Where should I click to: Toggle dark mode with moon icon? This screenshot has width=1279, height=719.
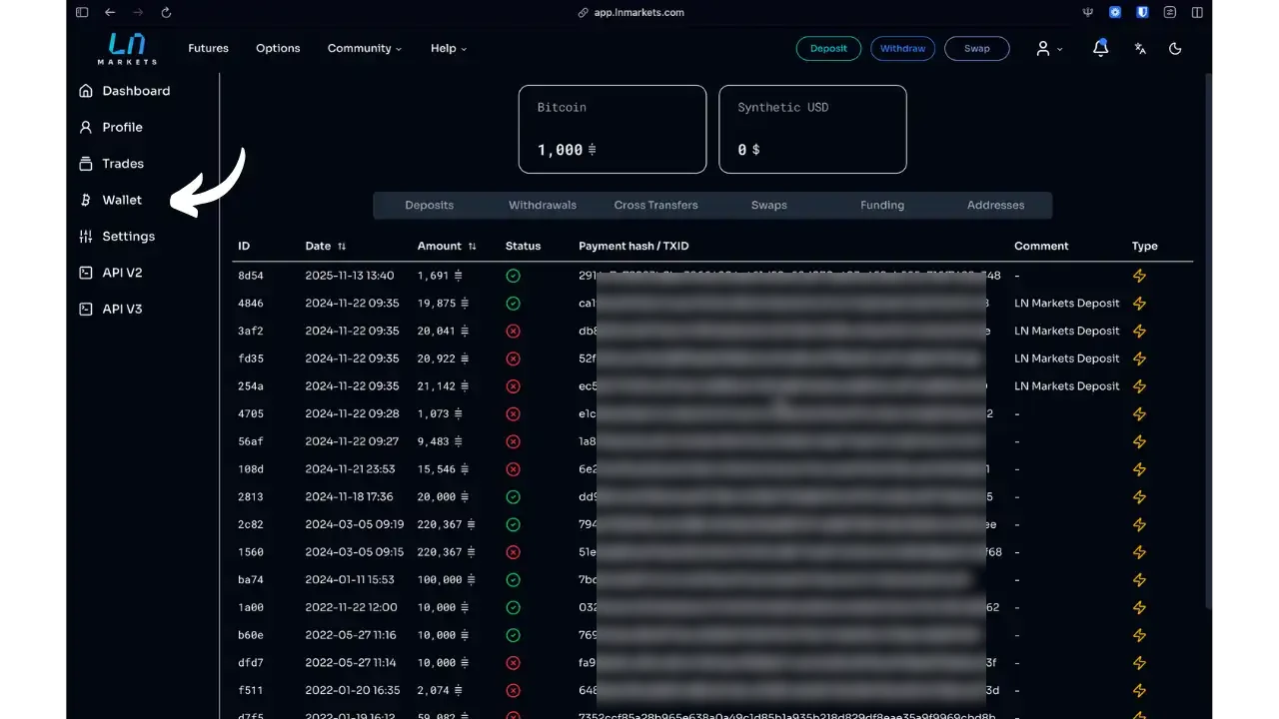point(1175,48)
